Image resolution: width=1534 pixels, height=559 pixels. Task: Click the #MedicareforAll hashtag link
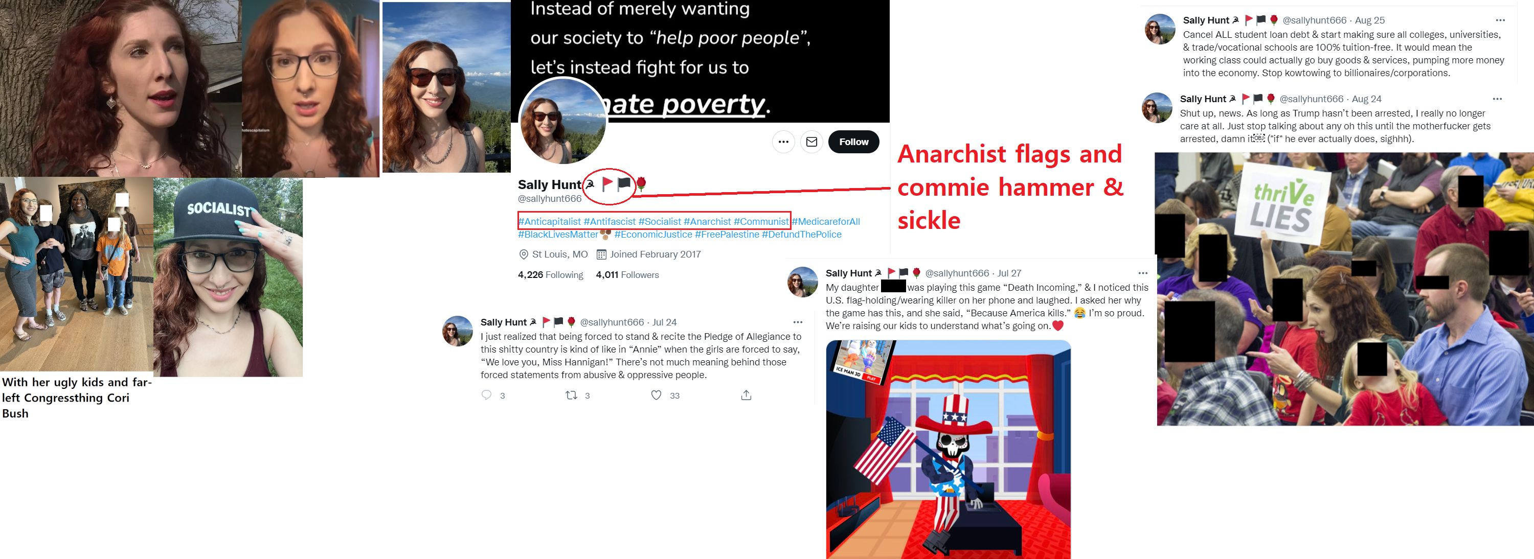tap(825, 221)
